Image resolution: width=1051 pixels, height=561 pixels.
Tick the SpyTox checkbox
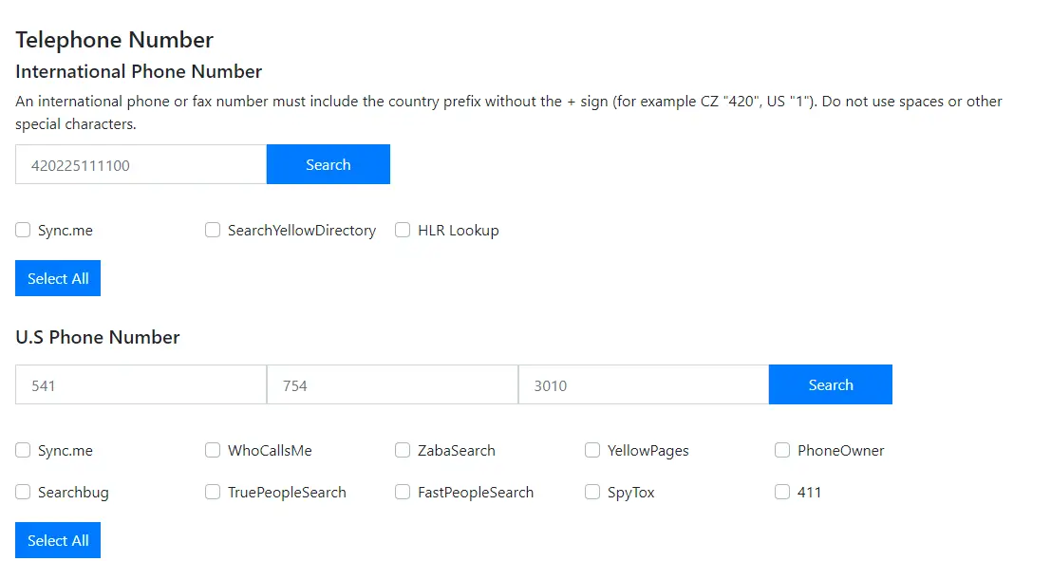[592, 492]
